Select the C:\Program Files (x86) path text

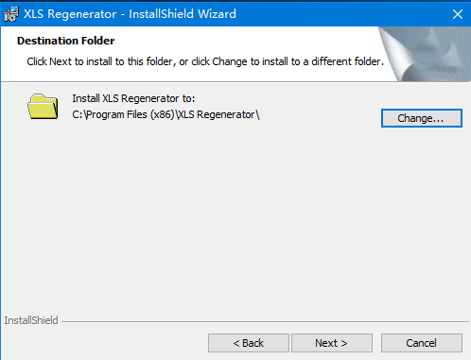coord(123,114)
